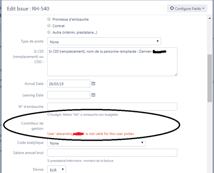
Task: Click the Salaire annuel brut field
Action: coord(112,153)
